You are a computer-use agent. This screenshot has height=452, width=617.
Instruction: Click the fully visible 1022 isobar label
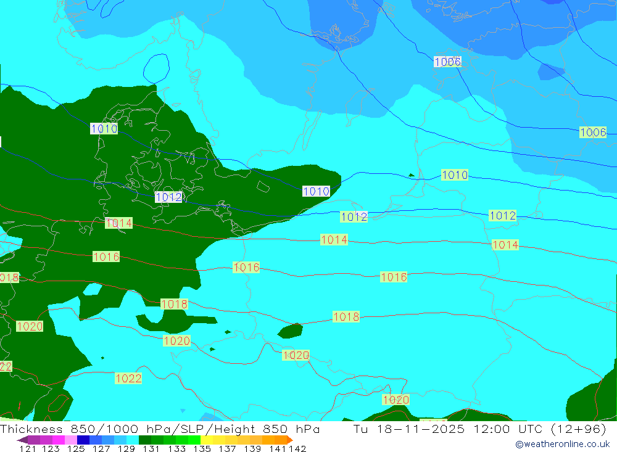[128, 379]
